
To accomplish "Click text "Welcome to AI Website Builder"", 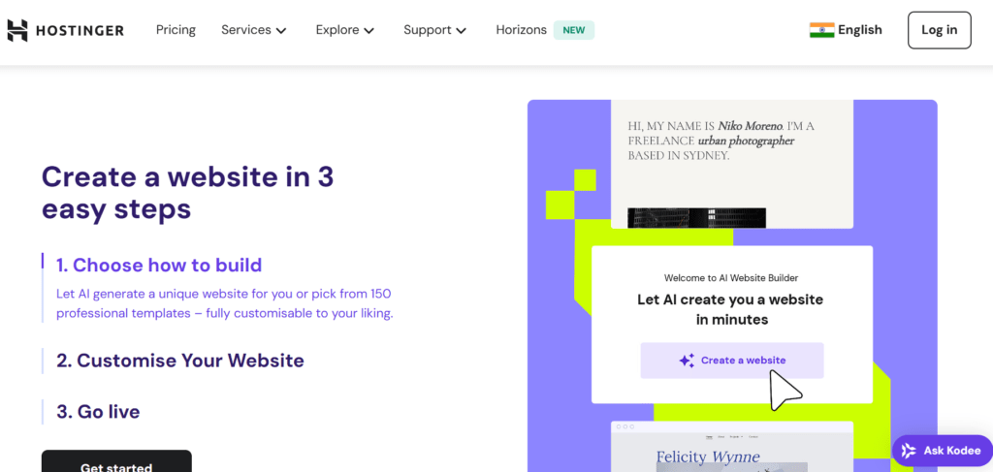I will point(731,278).
